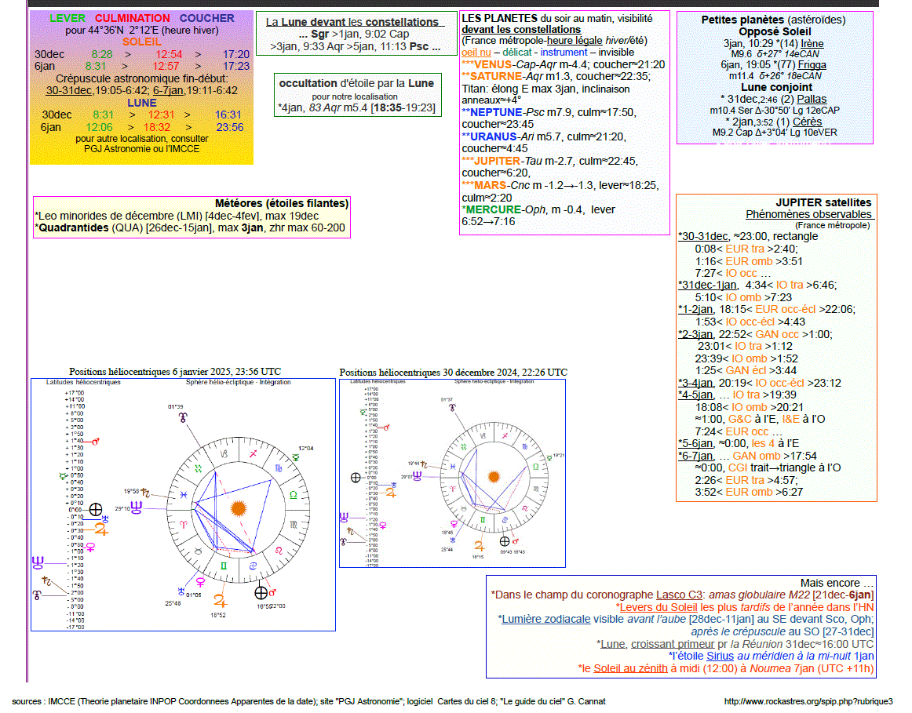
Task: Select the '*5-6jan' Jupiter satellites date
Action: pos(695,443)
